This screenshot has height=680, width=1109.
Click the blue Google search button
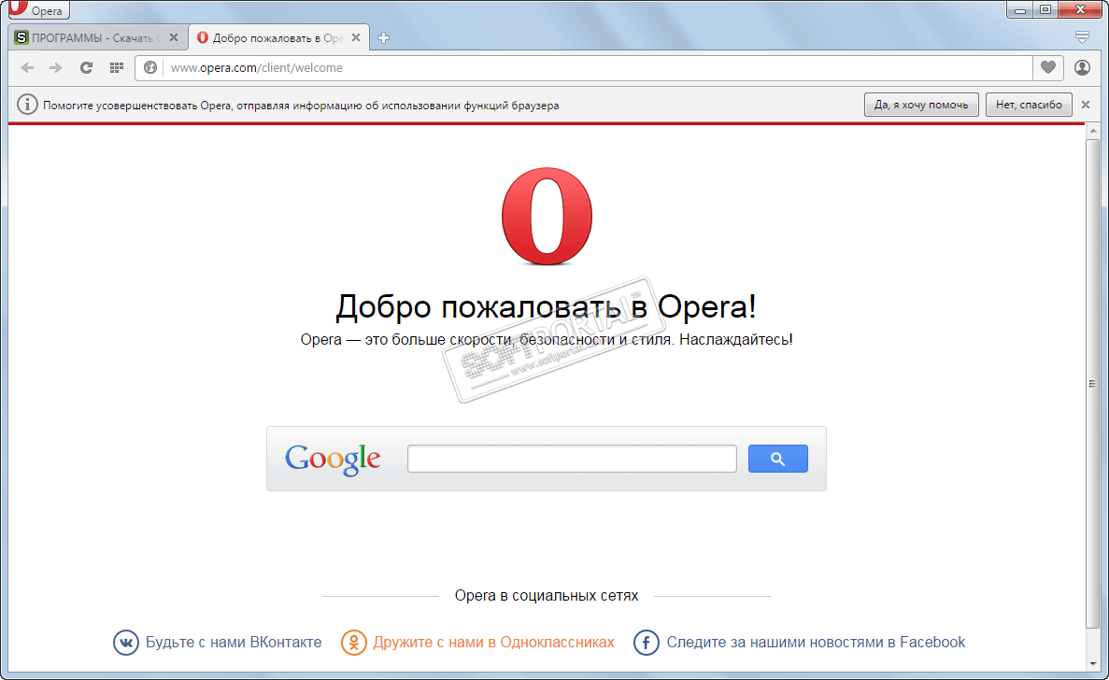point(778,459)
